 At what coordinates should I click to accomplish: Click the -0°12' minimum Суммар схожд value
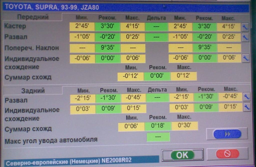click(x=130, y=76)
